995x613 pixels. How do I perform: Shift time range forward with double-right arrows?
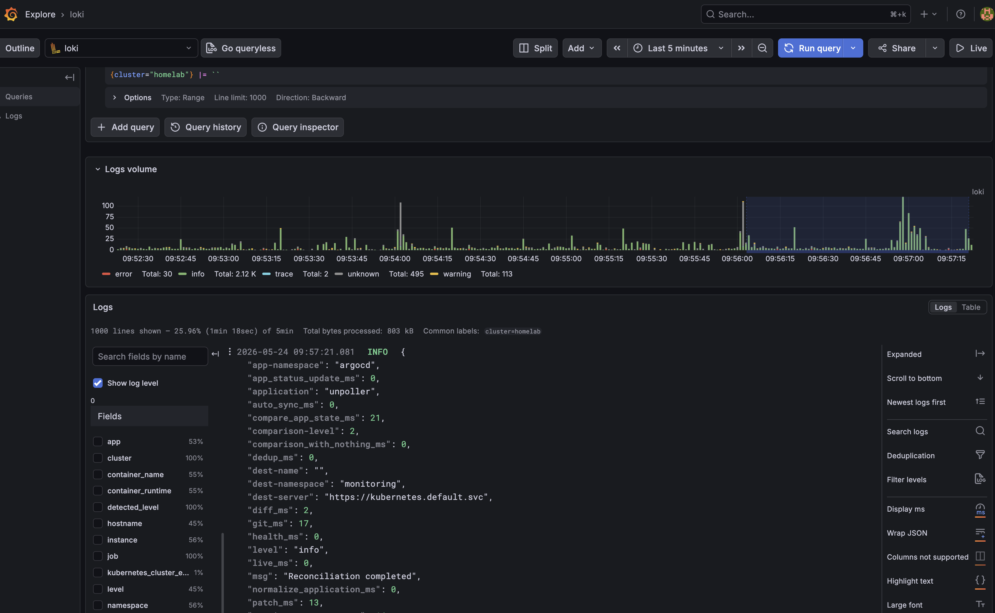coord(741,48)
